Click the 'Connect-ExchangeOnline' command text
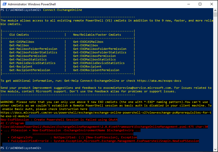The width and height of the screenshot is (218, 152). [63, 10]
